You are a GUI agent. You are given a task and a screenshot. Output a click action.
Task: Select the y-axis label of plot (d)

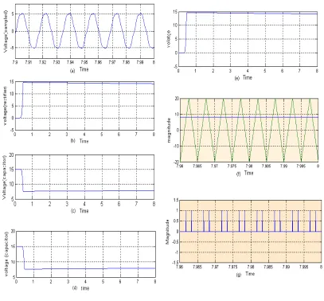6,254
